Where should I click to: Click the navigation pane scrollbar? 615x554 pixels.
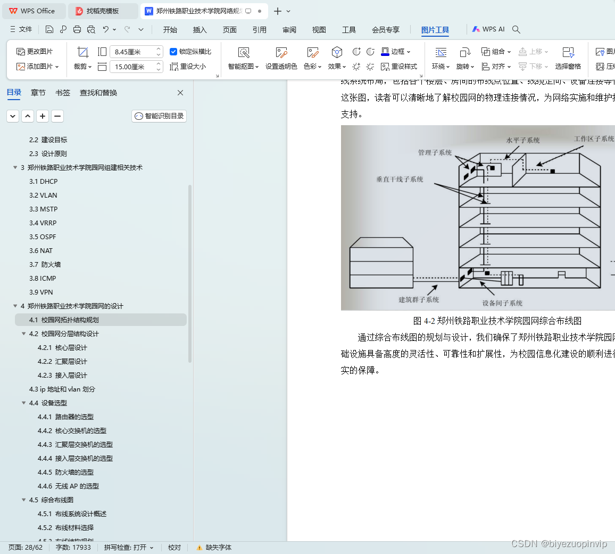190,274
